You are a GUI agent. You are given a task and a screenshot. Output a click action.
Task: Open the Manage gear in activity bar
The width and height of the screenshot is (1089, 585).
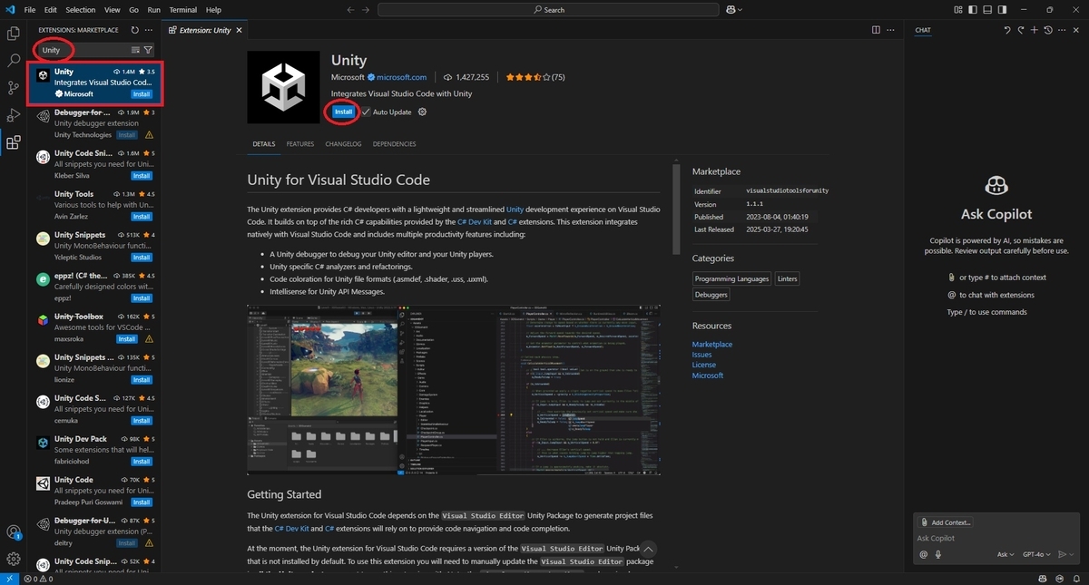(14, 559)
